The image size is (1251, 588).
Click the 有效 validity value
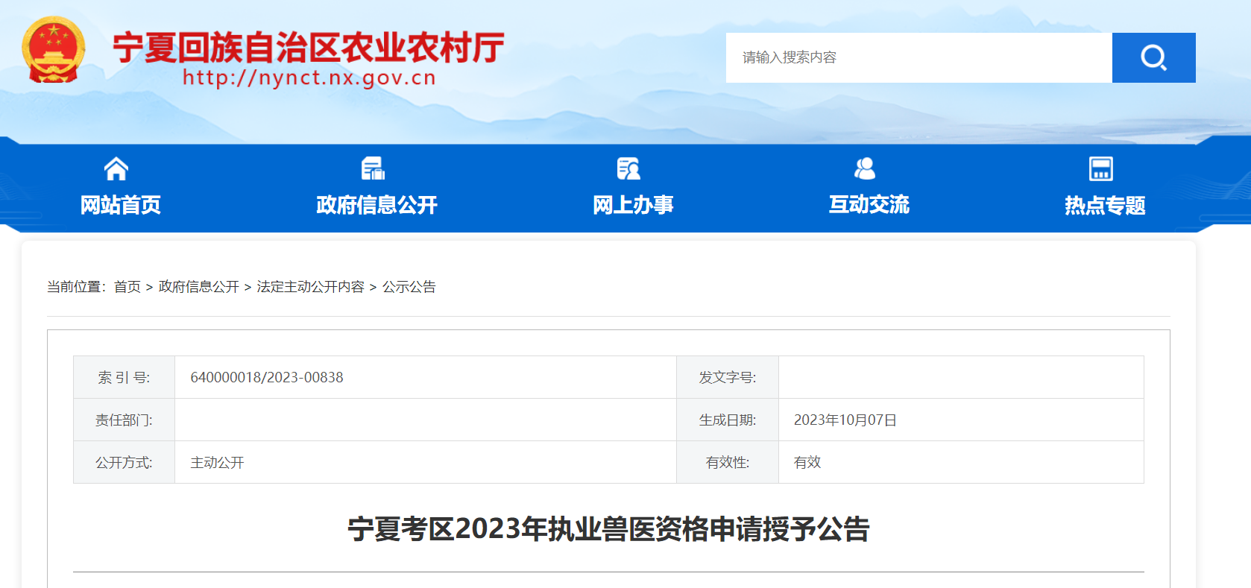pos(807,463)
